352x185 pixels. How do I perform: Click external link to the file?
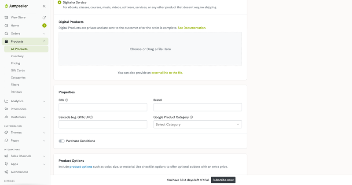click(x=167, y=73)
